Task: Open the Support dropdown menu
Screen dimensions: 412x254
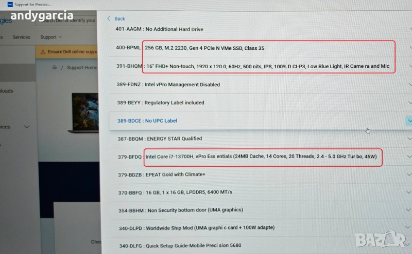Action: tap(51, 37)
